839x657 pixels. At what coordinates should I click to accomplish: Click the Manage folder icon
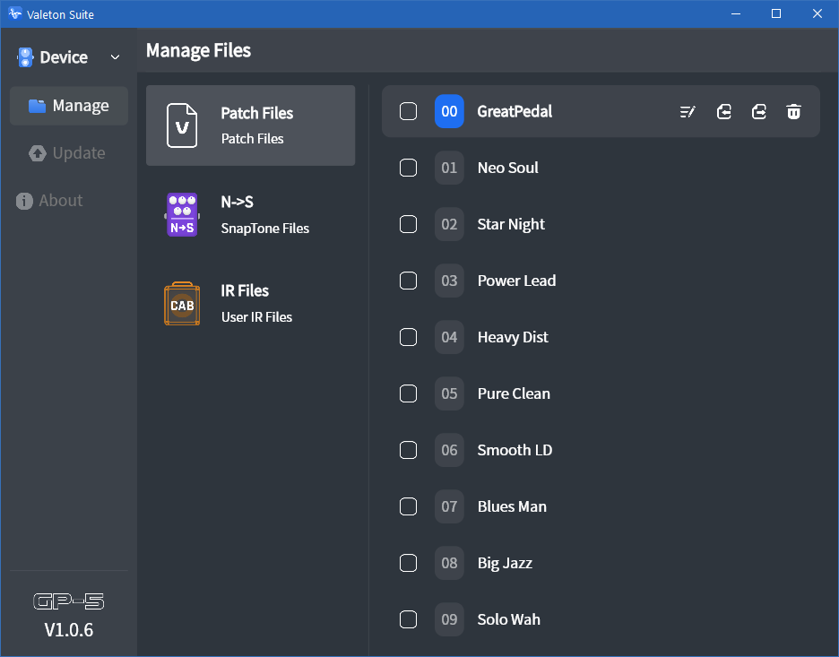[37, 106]
